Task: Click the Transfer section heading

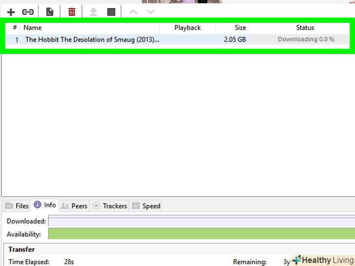Action: coord(21,249)
